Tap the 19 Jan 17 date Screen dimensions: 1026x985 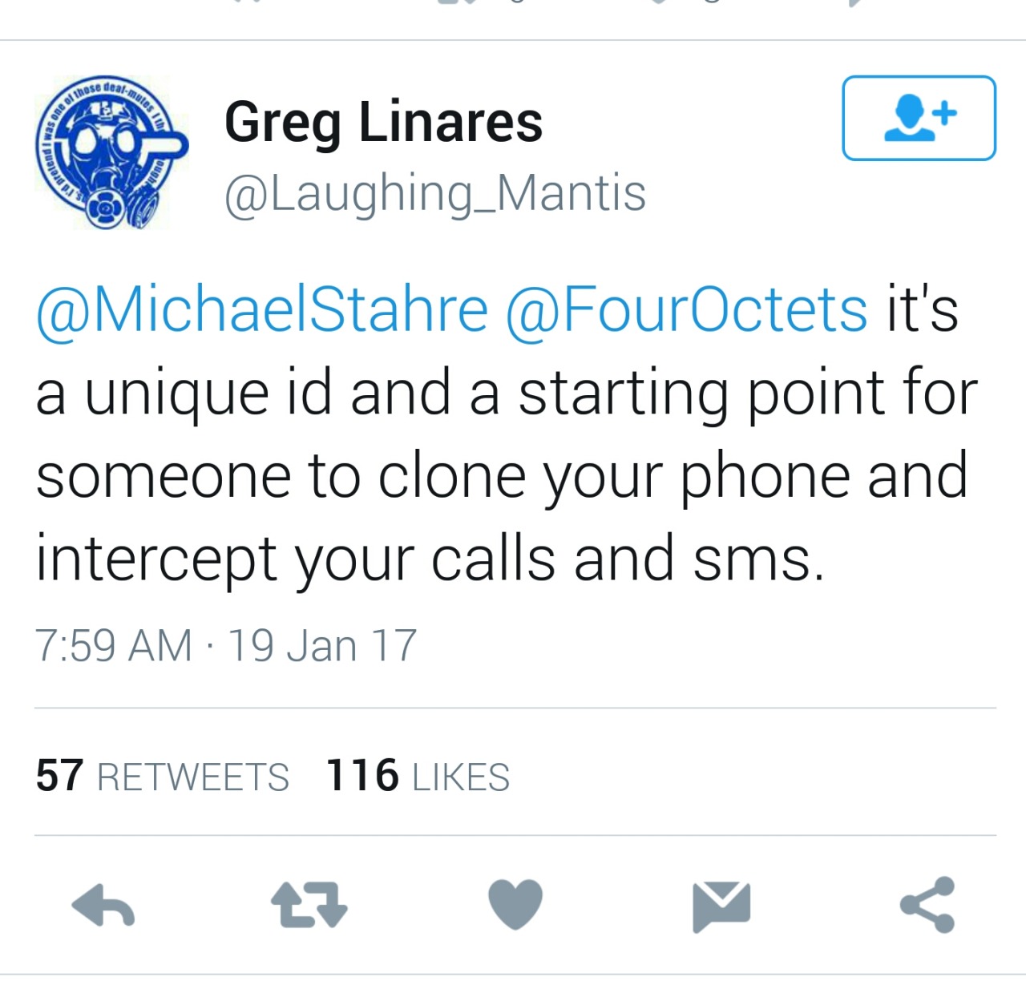pyautogui.click(x=322, y=645)
